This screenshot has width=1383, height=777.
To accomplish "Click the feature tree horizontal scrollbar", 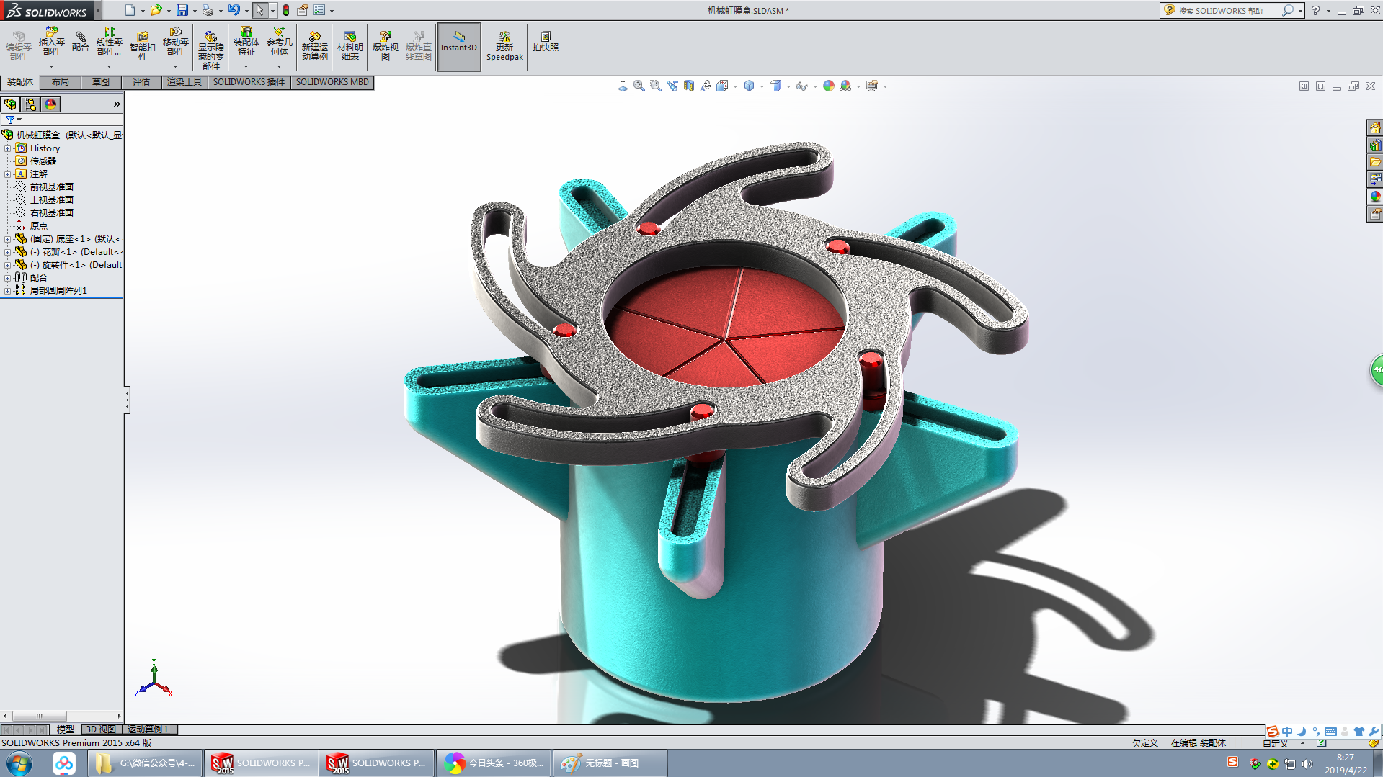I will click(40, 716).
